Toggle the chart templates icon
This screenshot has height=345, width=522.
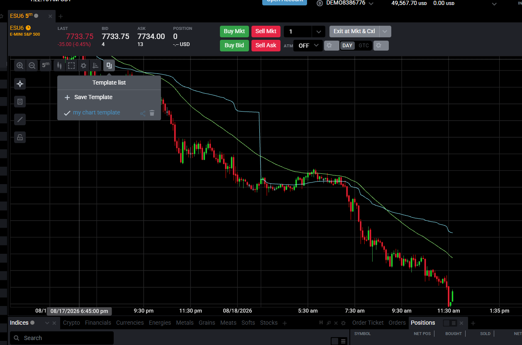pyautogui.click(x=109, y=66)
